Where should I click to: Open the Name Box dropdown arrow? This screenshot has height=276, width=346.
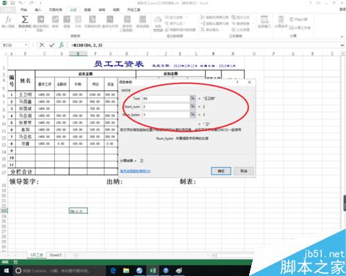coord(26,45)
